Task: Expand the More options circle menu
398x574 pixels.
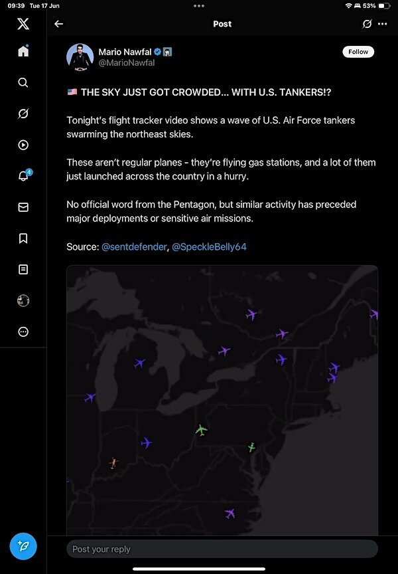Action: point(23,332)
